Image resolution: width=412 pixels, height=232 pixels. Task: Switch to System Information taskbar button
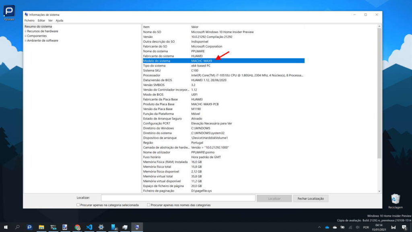tap(137, 227)
